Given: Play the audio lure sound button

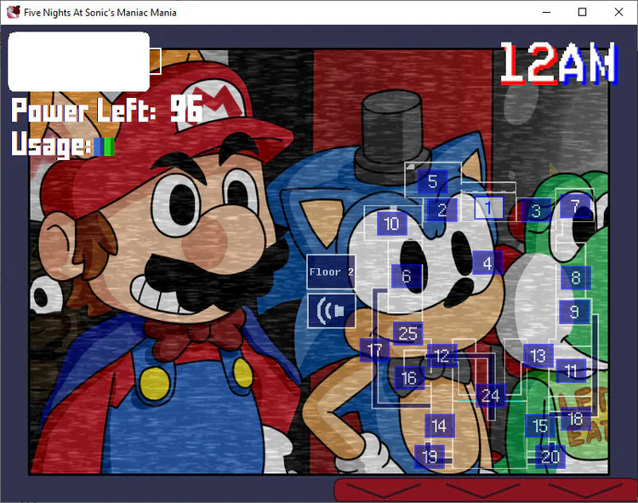Looking at the screenshot, I should 331,311.
